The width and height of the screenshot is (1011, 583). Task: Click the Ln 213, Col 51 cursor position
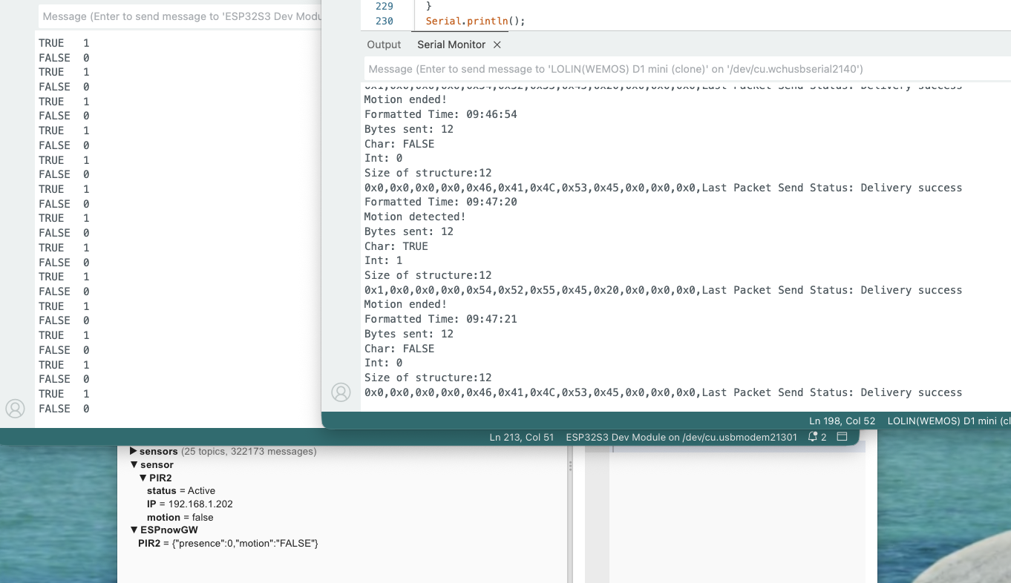coord(521,437)
